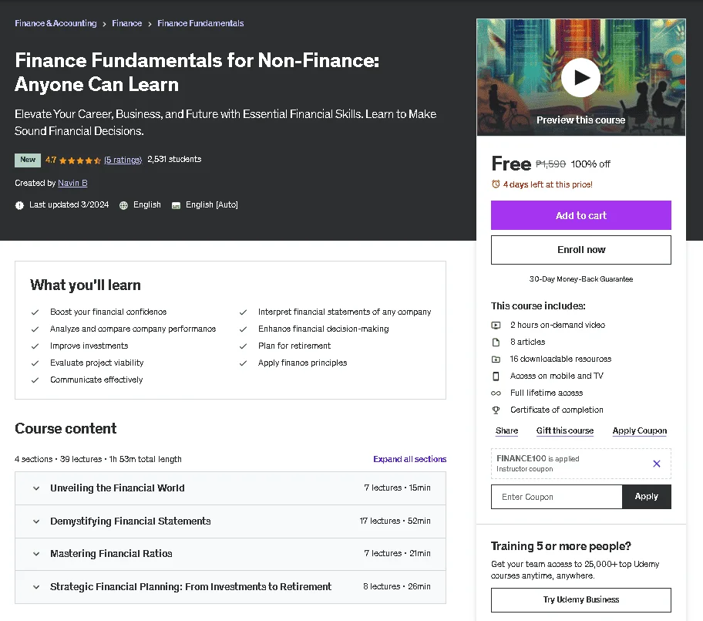The height and width of the screenshot is (621, 703).
Task: Expand Strategic Financial Planning section
Action: click(x=230, y=587)
